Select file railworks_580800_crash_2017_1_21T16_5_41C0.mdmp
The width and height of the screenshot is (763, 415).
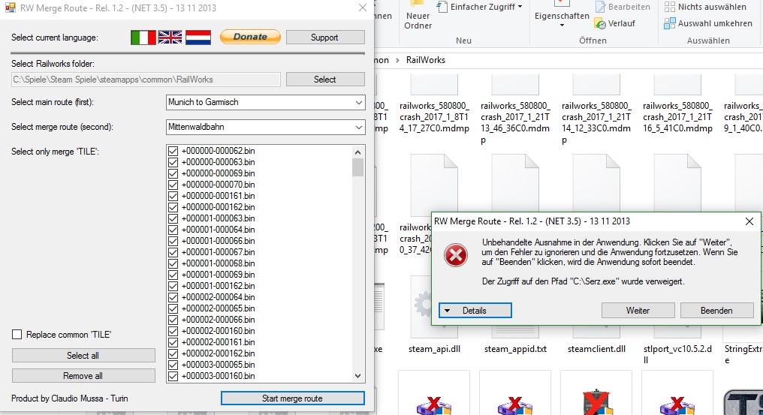tap(677, 104)
